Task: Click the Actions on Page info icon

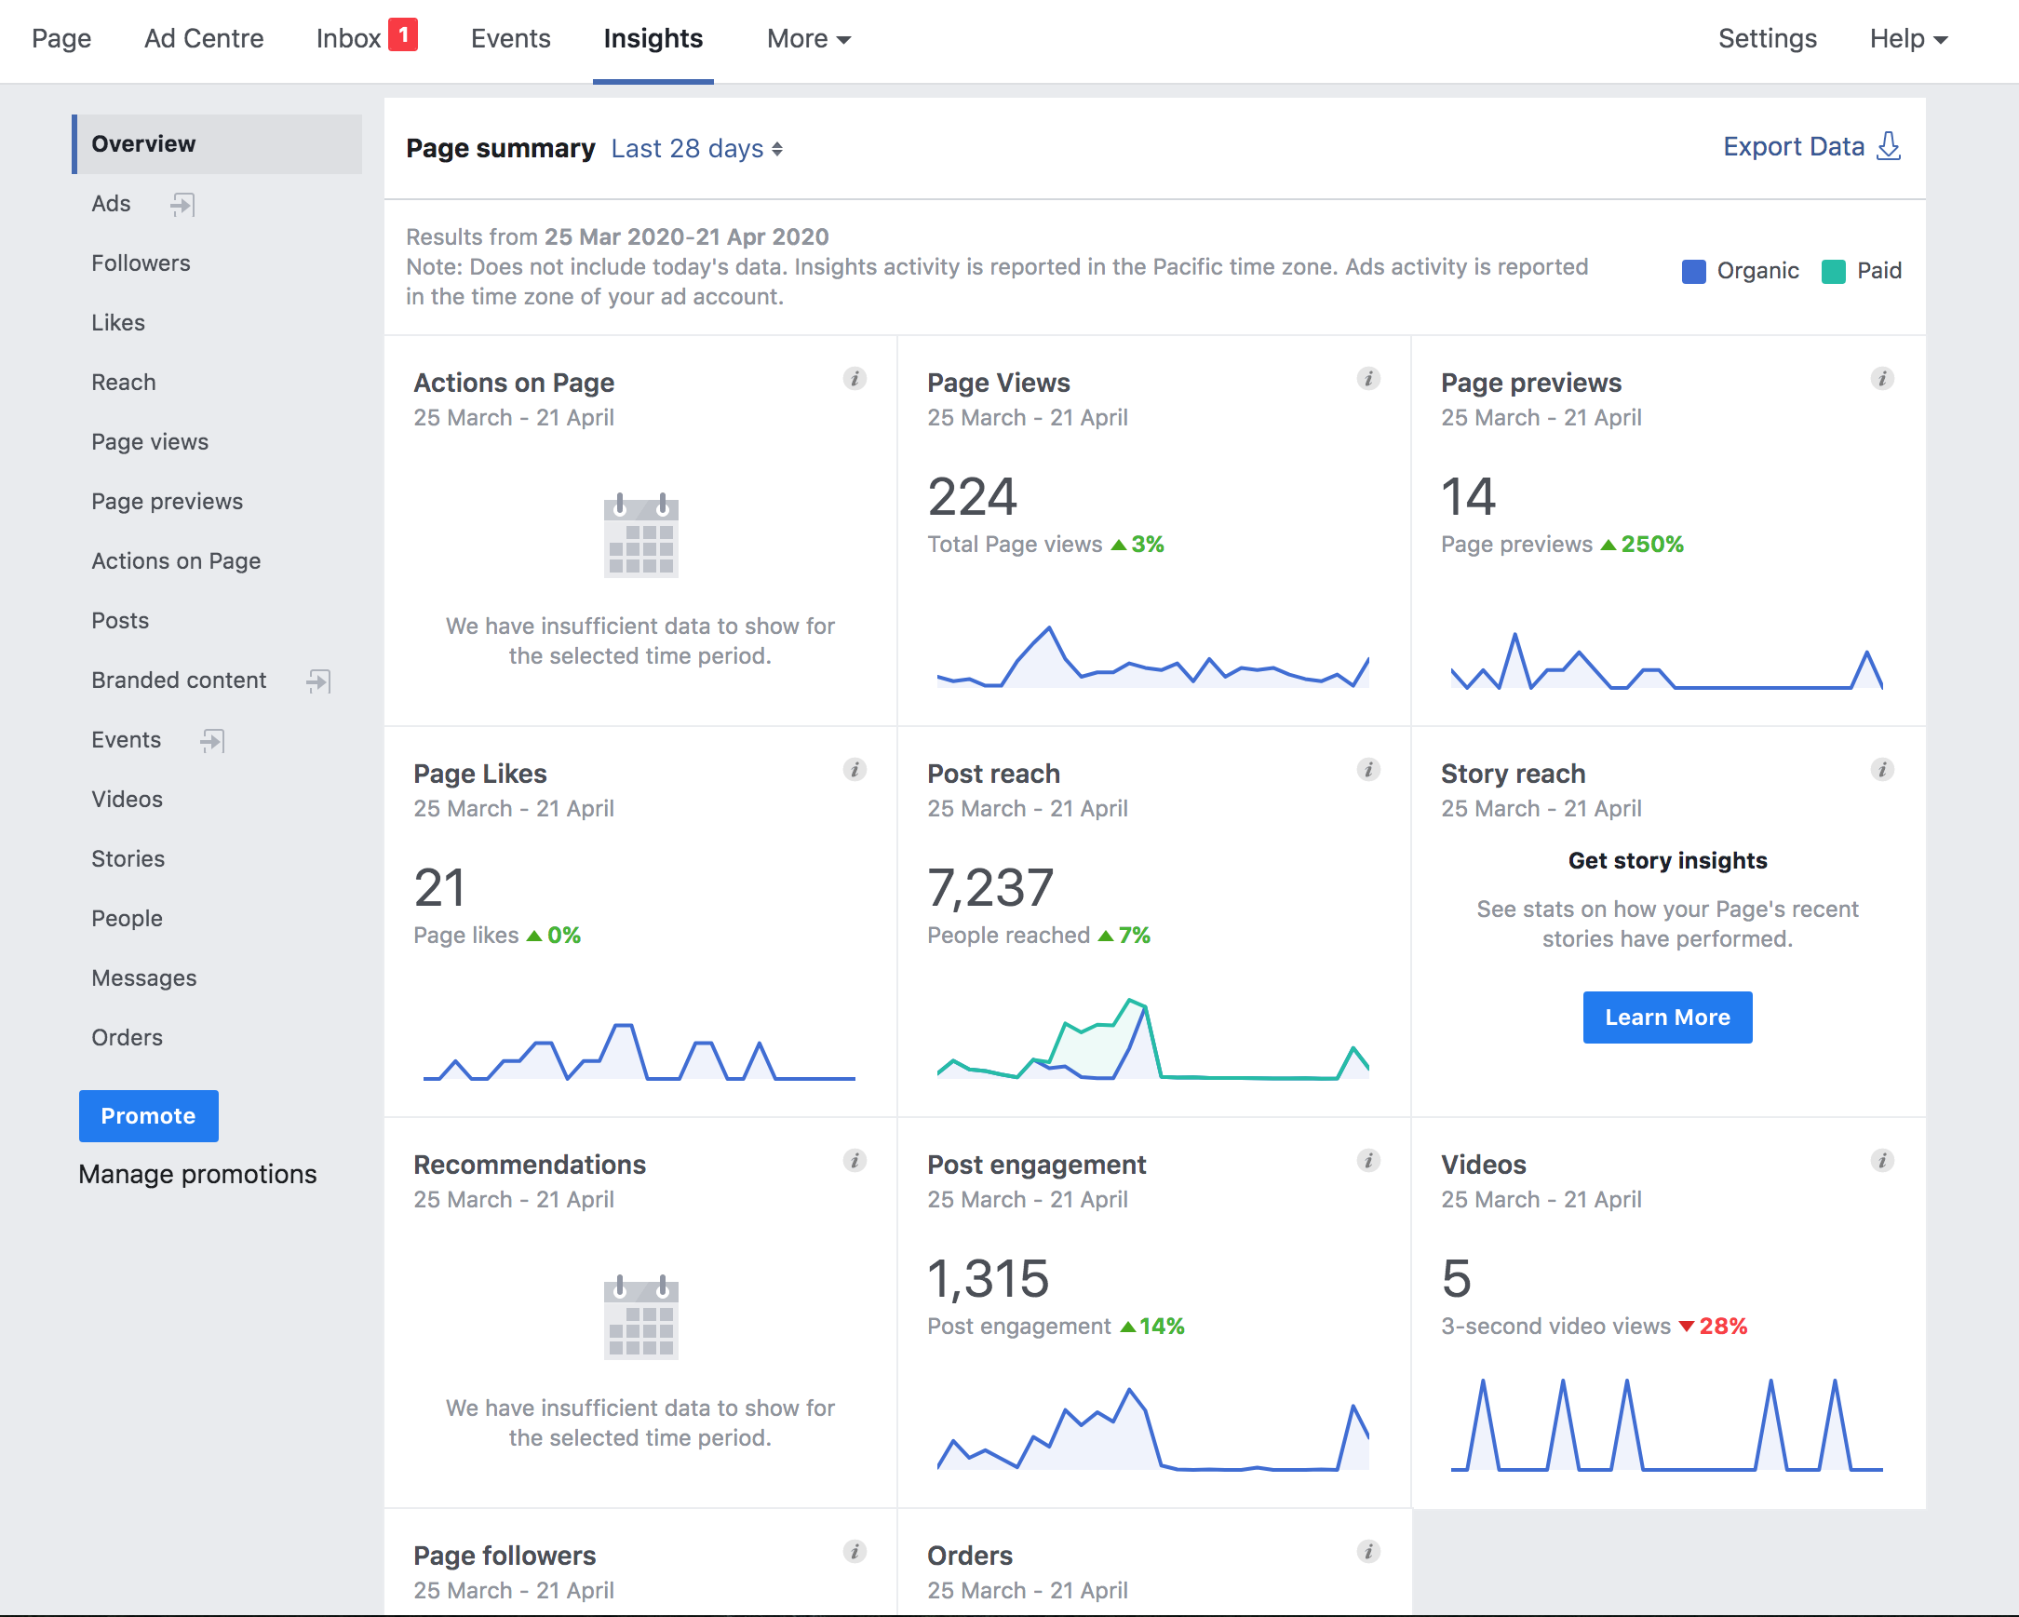Action: [x=854, y=379]
